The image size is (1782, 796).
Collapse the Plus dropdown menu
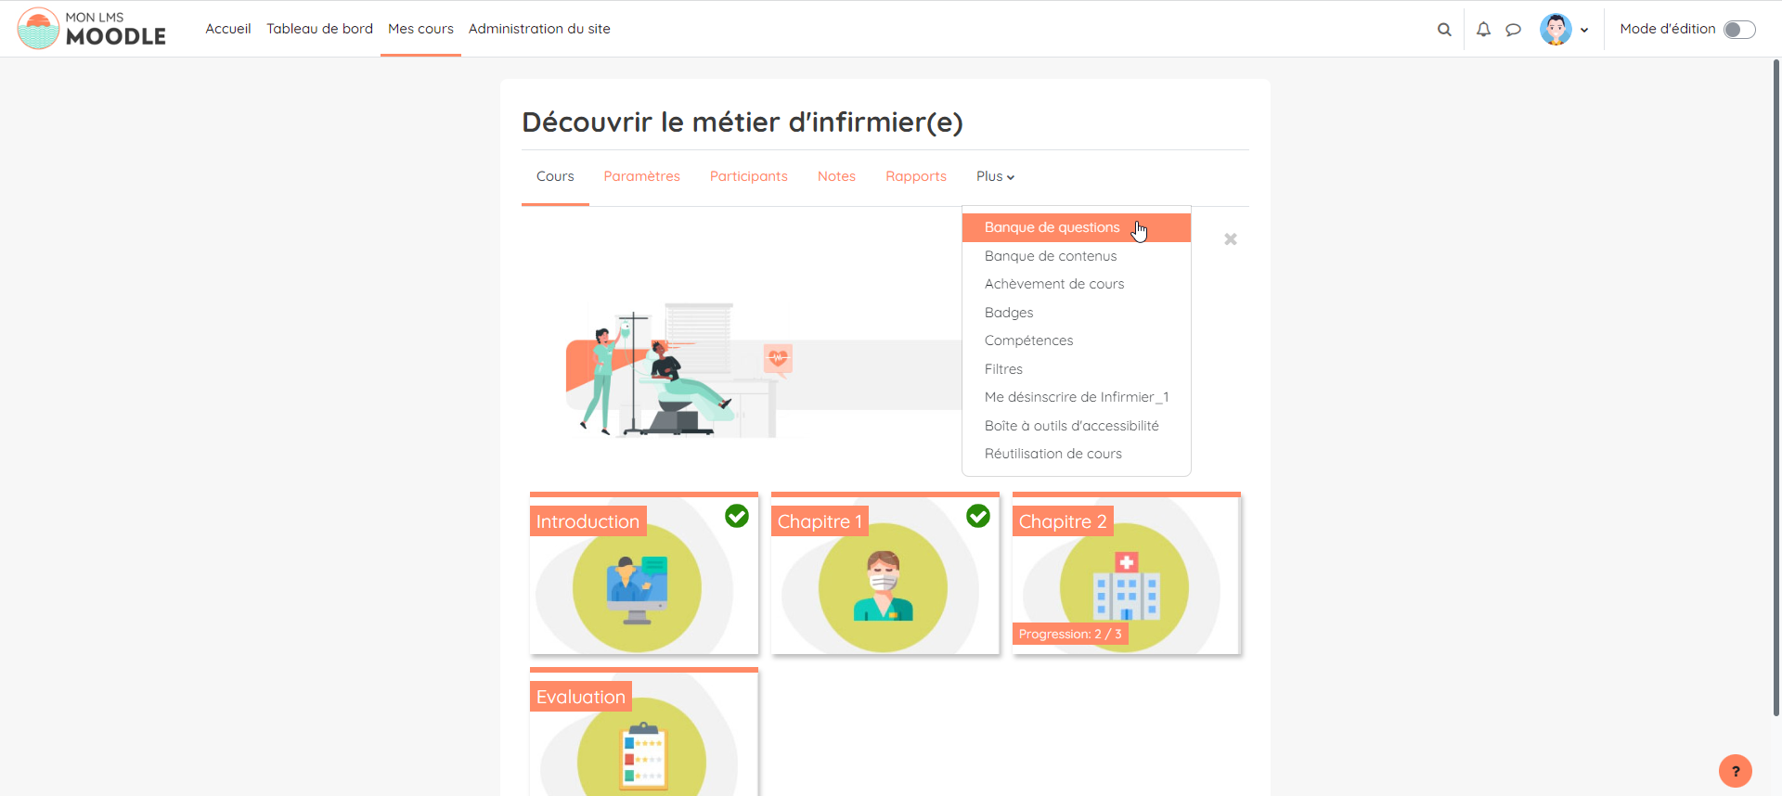coord(995,176)
